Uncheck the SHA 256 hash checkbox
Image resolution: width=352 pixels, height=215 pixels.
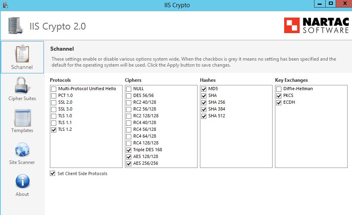tap(204, 103)
